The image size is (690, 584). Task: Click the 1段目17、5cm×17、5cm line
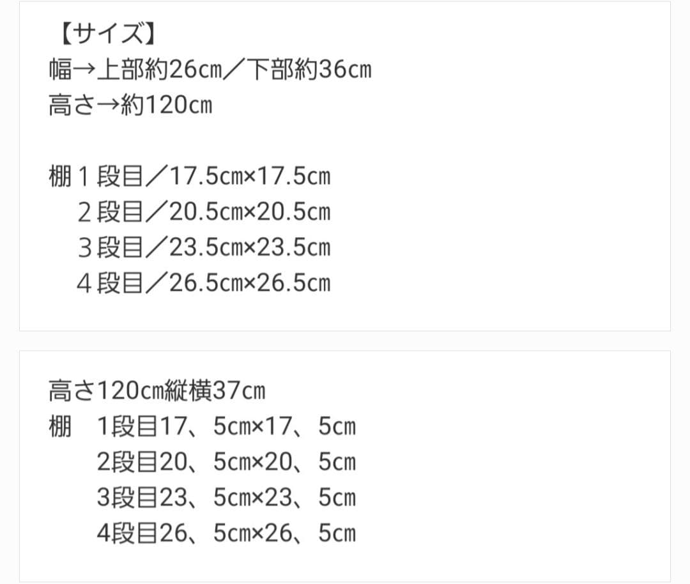coord(226,427)
